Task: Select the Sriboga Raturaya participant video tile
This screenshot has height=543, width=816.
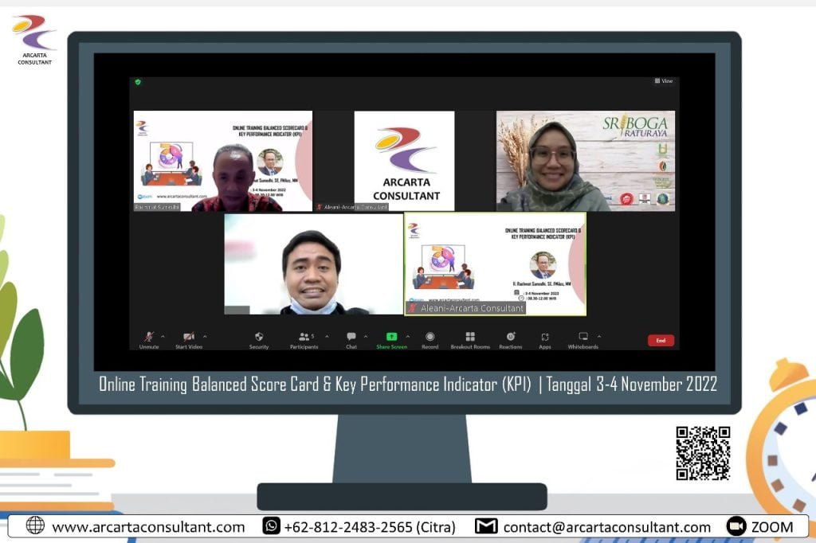Action: click(x=586, y=161)
